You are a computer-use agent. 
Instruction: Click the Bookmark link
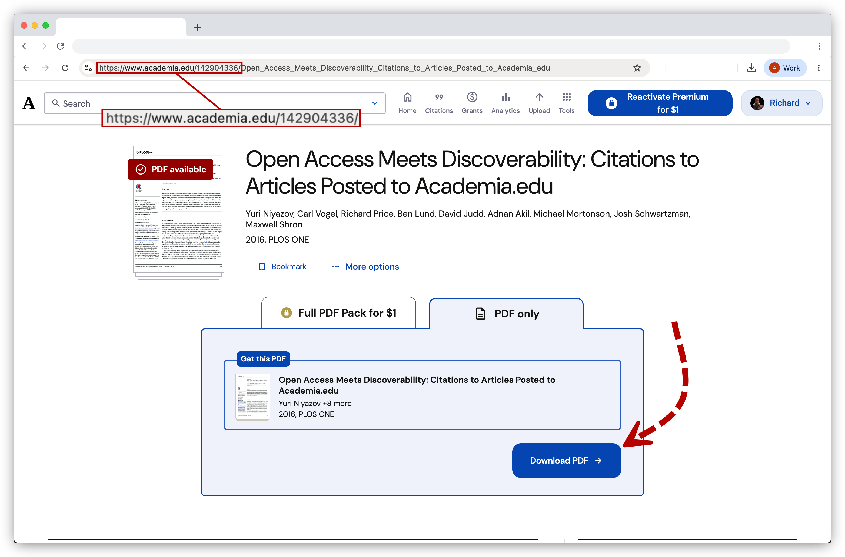pyautogui.click(x=282, y=266)
